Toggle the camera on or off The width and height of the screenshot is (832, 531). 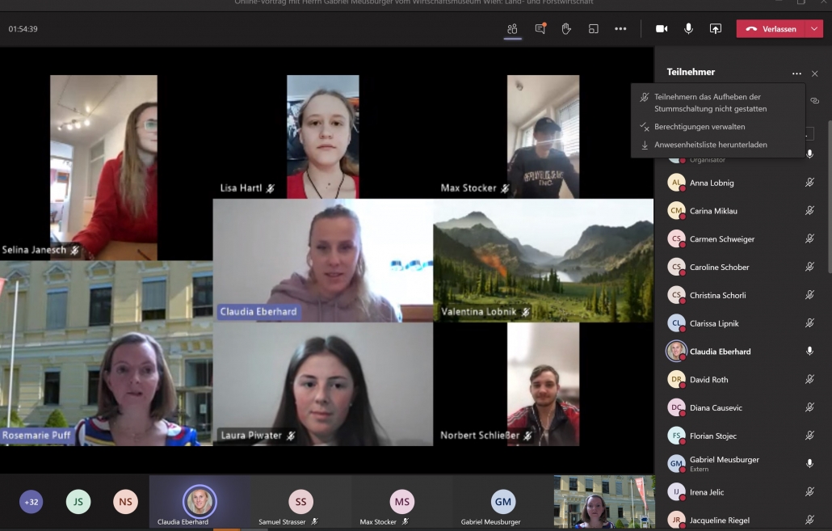[x=662, y=29]
